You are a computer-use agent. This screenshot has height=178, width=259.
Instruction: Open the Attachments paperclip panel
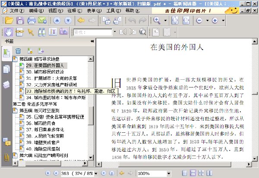click(6, 157)
